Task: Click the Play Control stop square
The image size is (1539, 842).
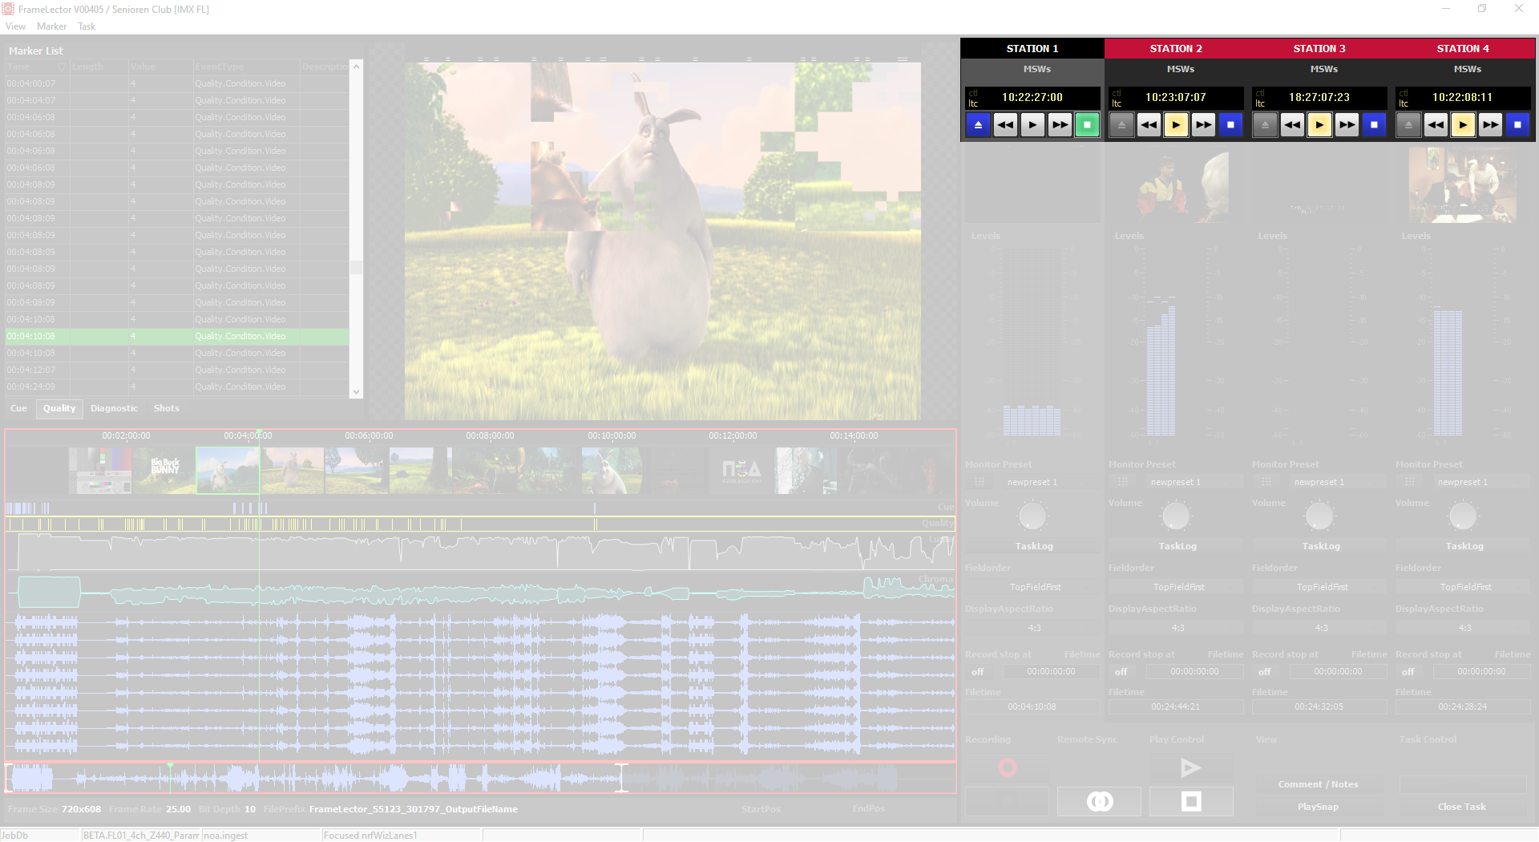Action: [1191, 801]
